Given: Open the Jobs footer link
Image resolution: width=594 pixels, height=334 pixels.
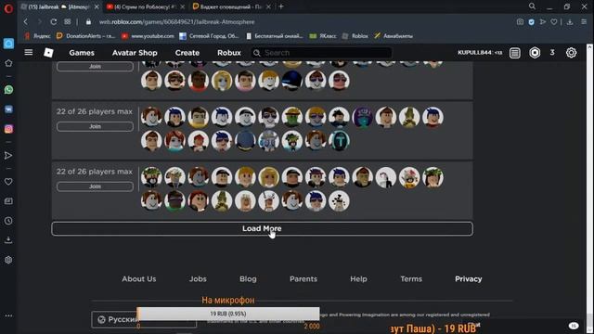Looking at the screenshot, I should pos(198,278).
